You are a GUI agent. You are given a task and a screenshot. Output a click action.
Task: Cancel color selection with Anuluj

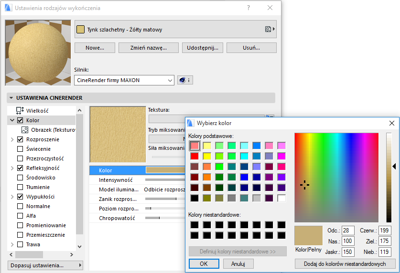238,264
